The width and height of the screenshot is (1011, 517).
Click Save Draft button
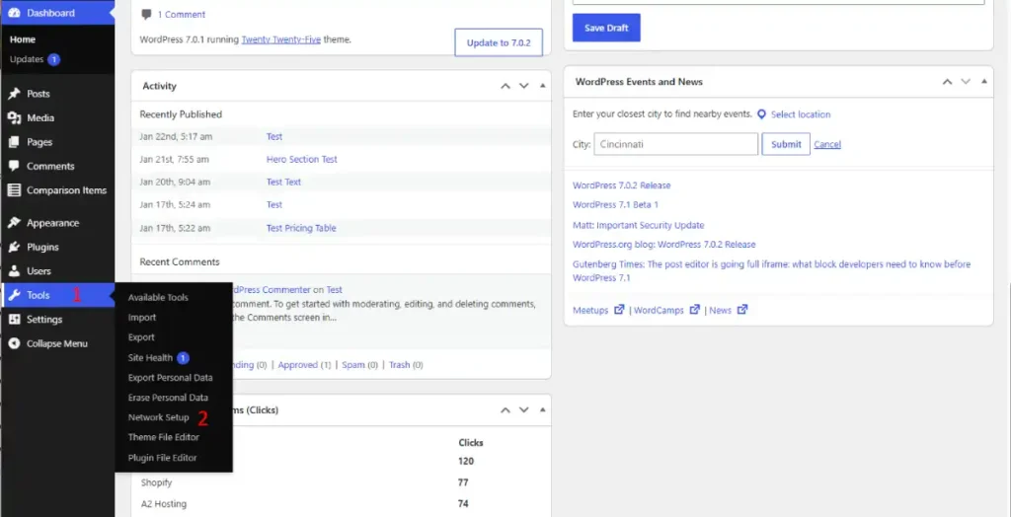coord(606,28)
